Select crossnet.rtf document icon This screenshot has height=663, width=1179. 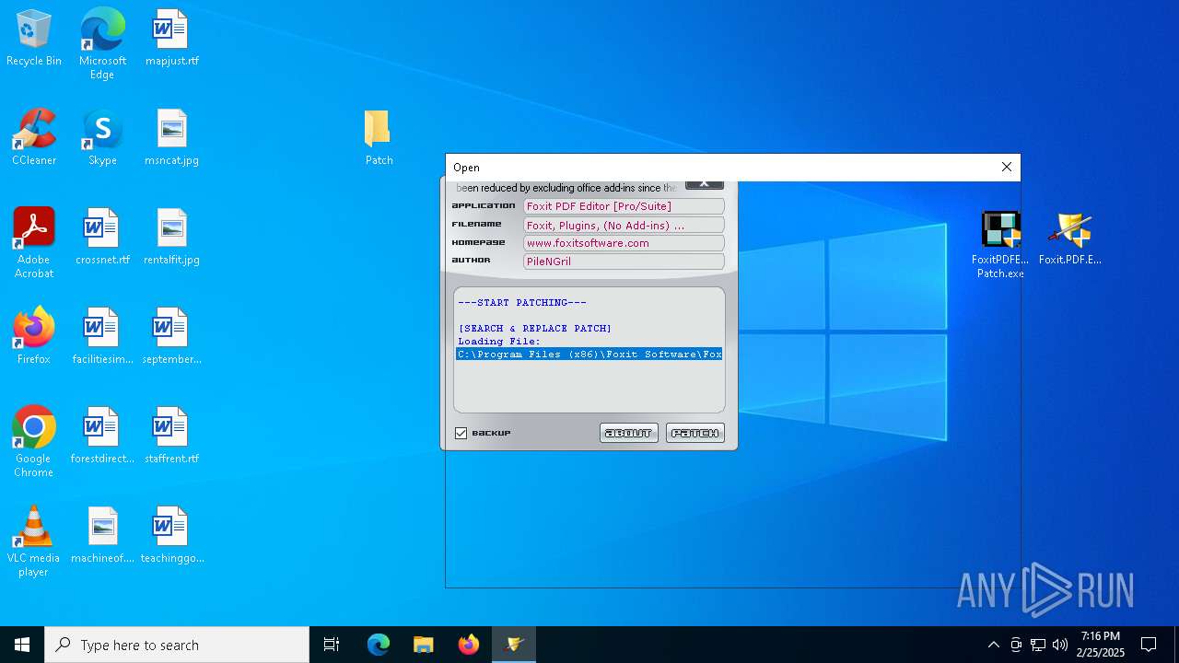point(102,237)
